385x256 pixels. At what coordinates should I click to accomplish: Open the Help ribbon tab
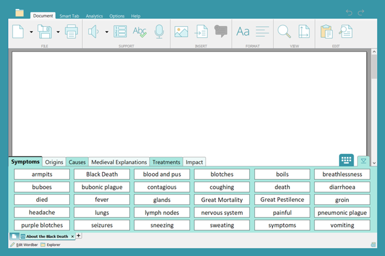[x=135, y=16]
